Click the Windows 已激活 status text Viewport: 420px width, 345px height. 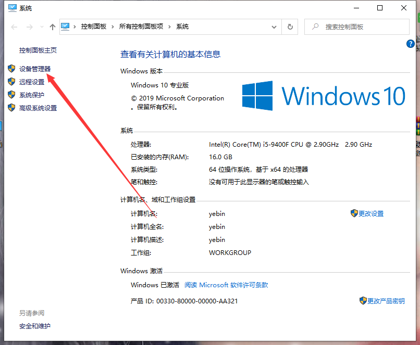tap(155, 285)
